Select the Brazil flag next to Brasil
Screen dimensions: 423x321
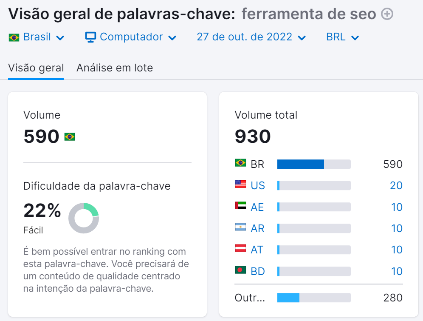13,37
